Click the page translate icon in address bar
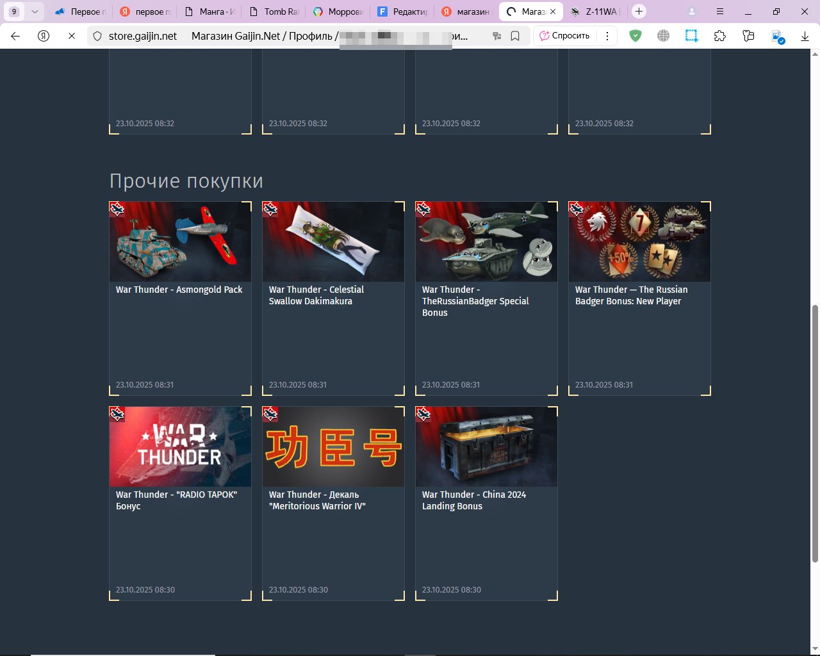Screen dimensions: 820x656 coord(496,36)
